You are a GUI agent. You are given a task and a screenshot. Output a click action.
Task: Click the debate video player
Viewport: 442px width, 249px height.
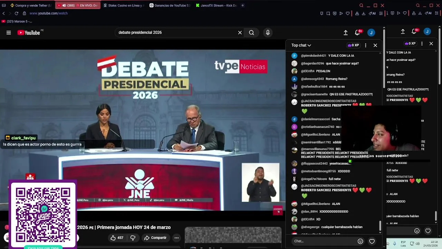point(143,130)
